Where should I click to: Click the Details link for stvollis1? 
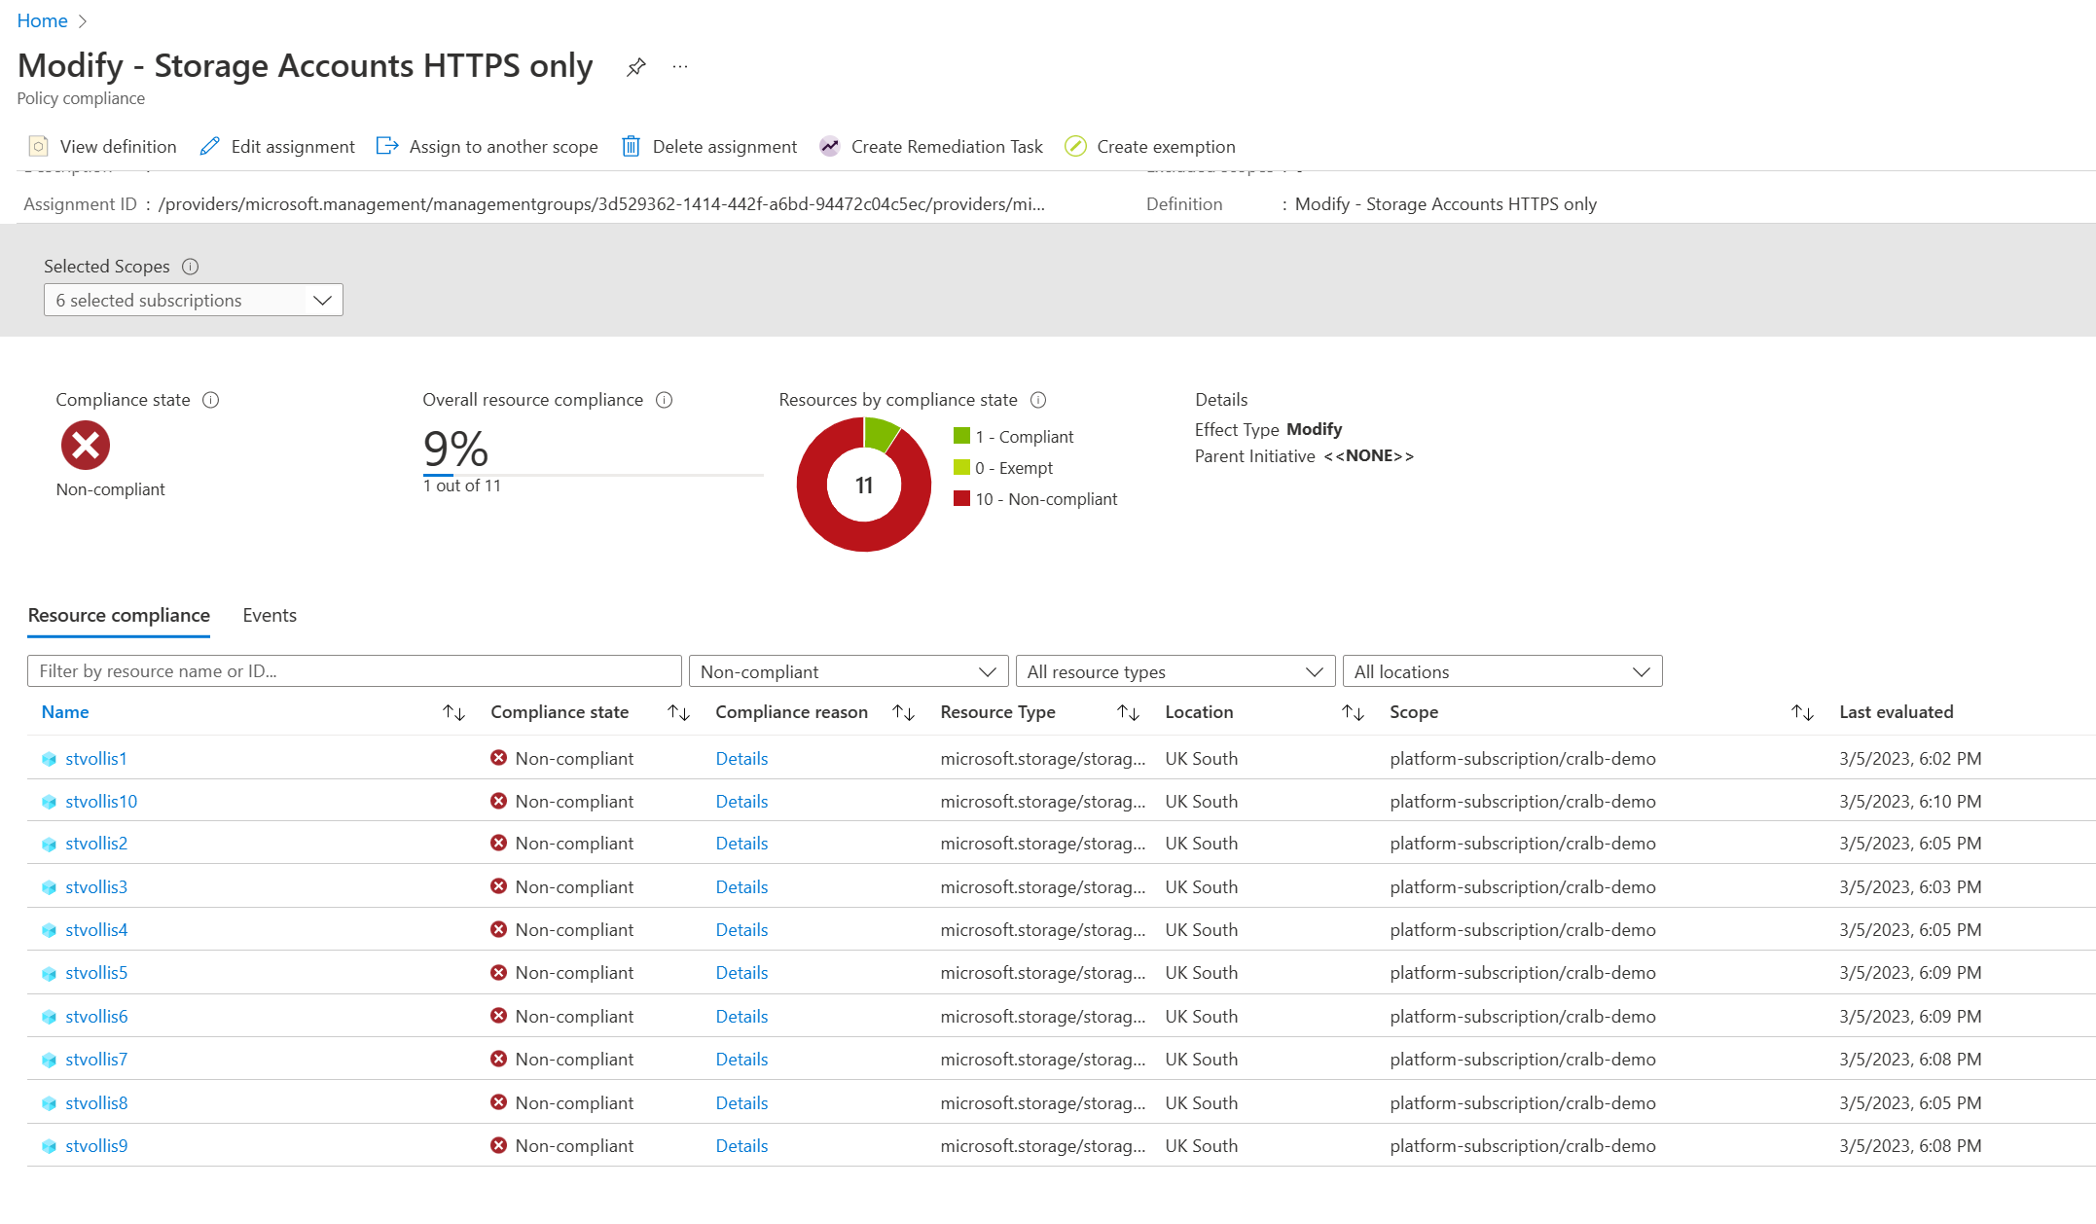[x=741, y=759]
